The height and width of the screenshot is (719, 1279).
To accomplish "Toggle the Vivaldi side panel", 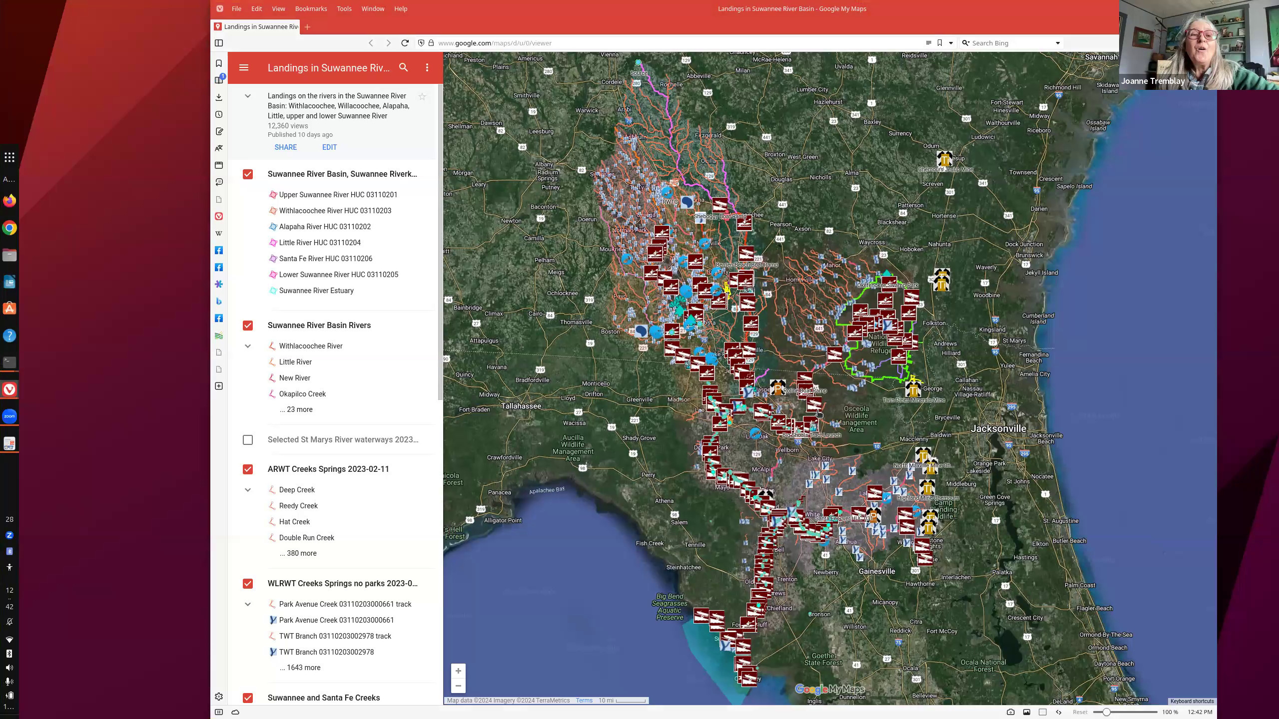I will point(219,43).
